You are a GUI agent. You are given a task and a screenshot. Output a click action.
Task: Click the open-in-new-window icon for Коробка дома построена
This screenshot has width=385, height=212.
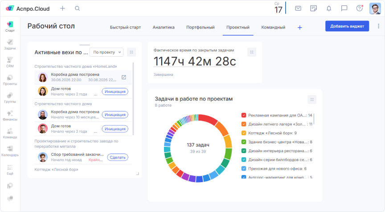(124, 77)
